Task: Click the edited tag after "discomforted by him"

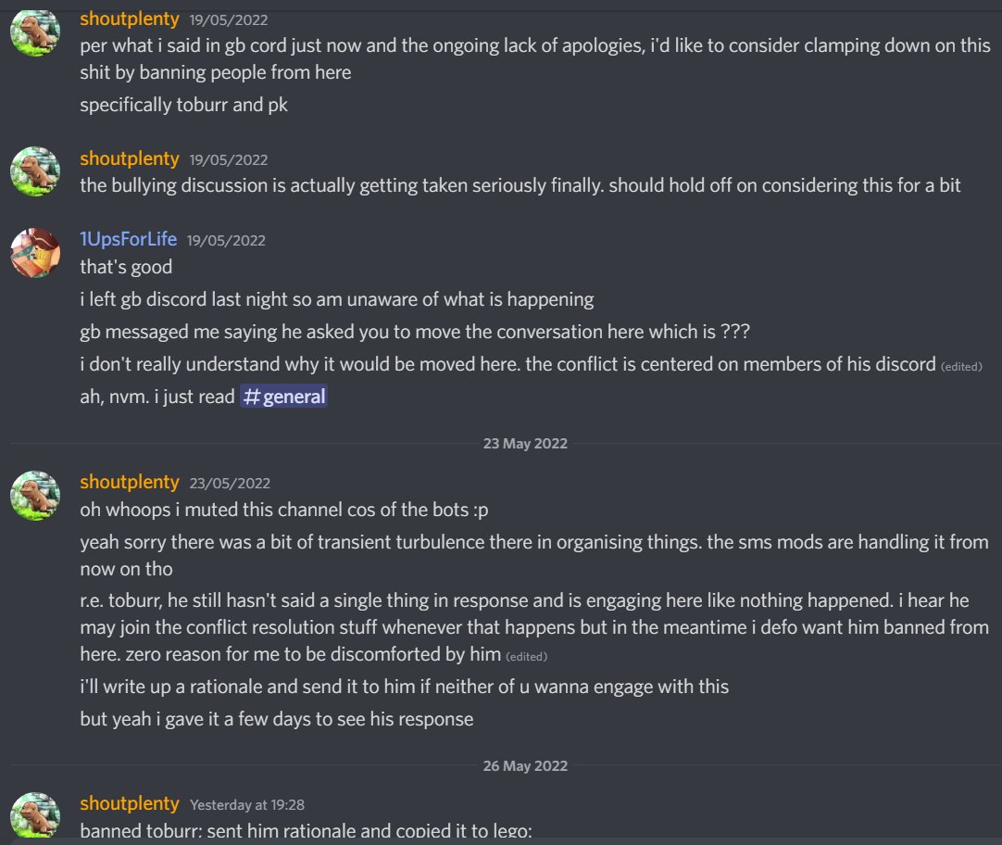Action: coord(527,657)
